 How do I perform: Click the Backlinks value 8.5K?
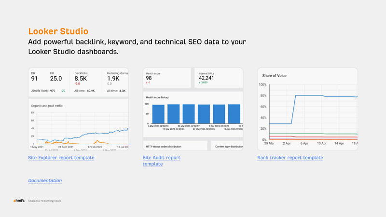(81, 79)
